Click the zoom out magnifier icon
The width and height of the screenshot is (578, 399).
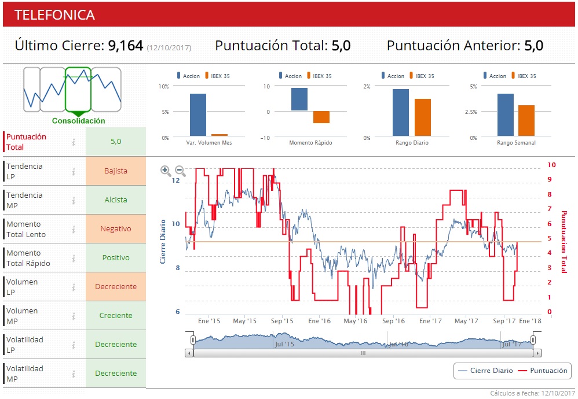[x=180, y=171]
